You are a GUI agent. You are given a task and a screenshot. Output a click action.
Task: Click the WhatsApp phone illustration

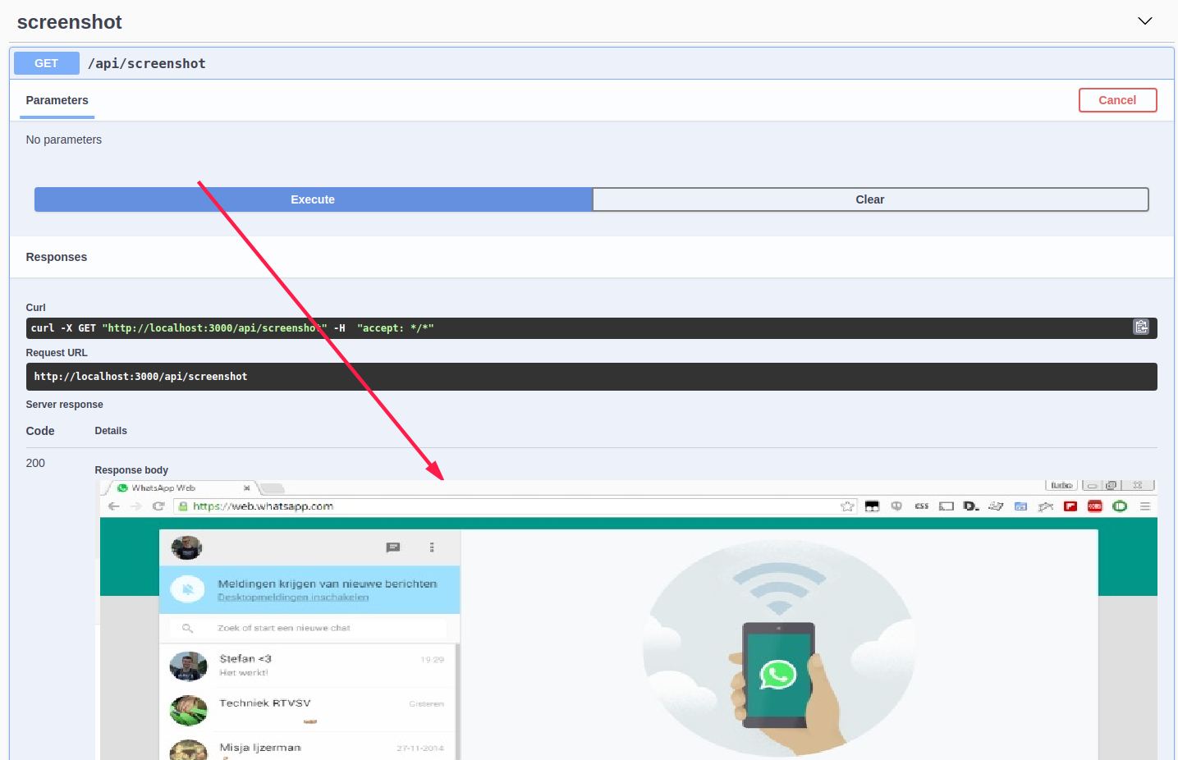(x=779, y=648)
